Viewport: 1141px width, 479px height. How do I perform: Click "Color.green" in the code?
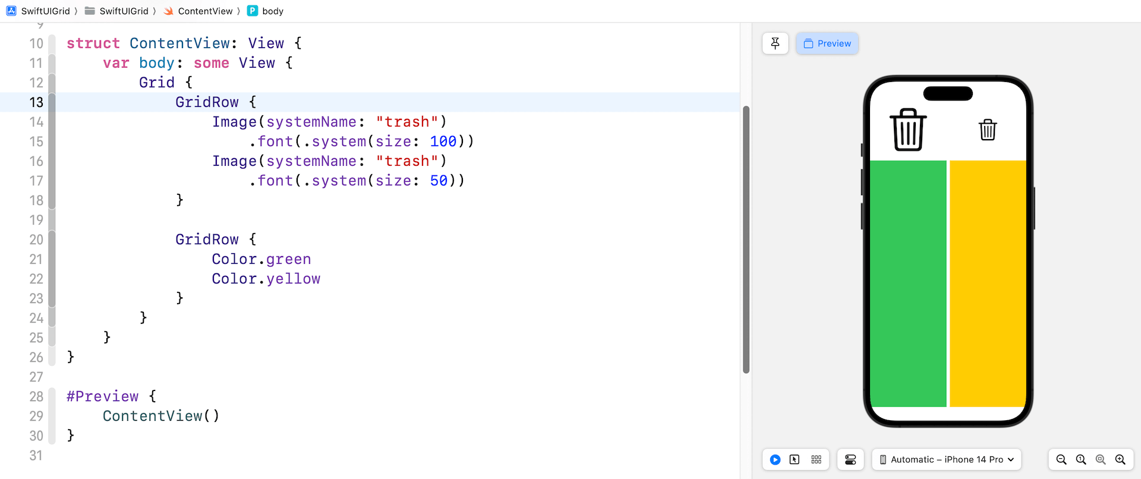click(x=261, y=259)
